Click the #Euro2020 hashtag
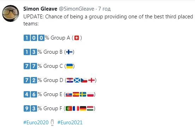195x130 pixels. 36,123
